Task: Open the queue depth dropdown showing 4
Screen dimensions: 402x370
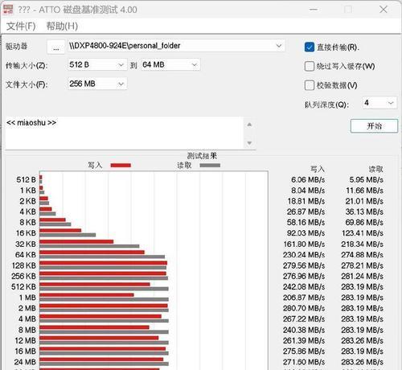Action: pyautogui.click(x=379, y=103)
